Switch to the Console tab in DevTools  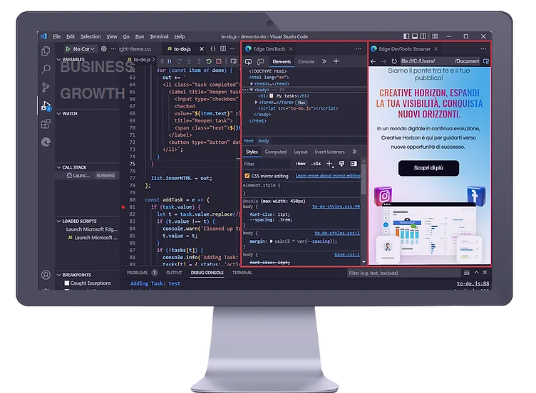[x=306, y=62]
